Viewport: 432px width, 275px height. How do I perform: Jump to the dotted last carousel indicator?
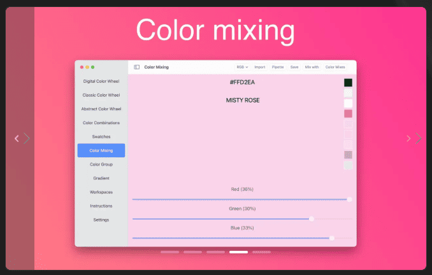261,252
